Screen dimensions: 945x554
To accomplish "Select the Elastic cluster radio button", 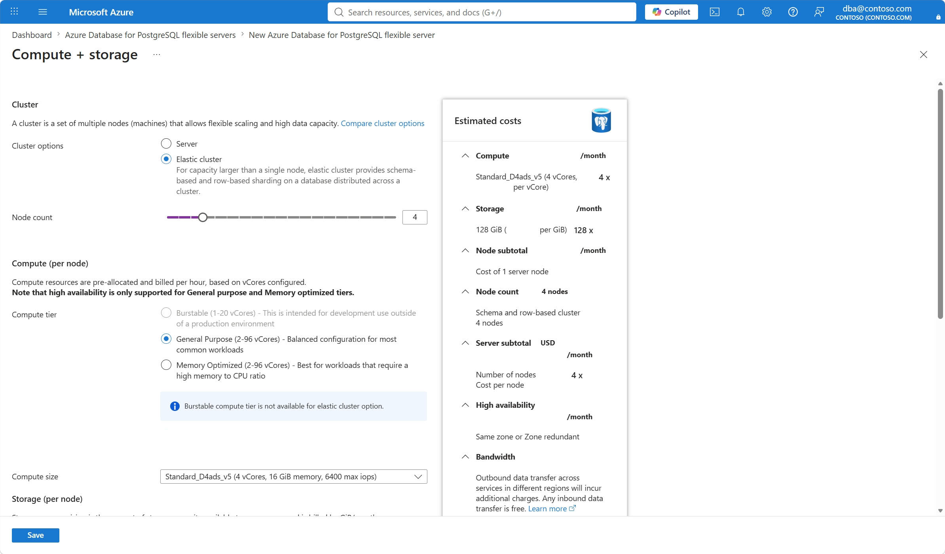I will point(166,159).
